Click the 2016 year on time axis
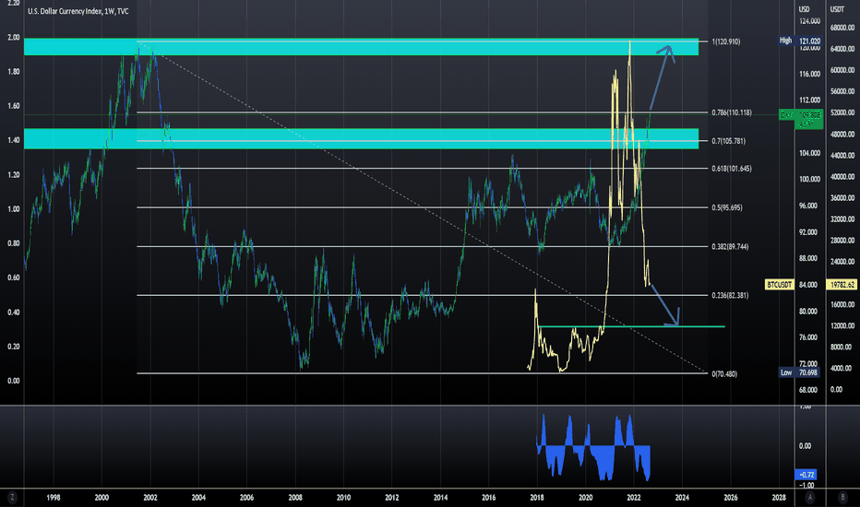The width and height of the screenshot is (860, 507). [x=489, y=498]
